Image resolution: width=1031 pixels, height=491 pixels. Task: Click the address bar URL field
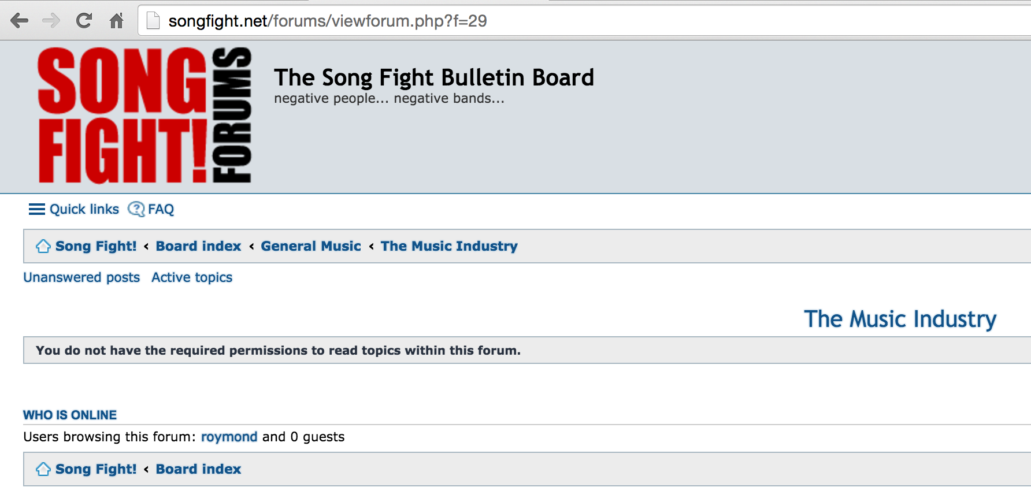(x=584, y=21)
